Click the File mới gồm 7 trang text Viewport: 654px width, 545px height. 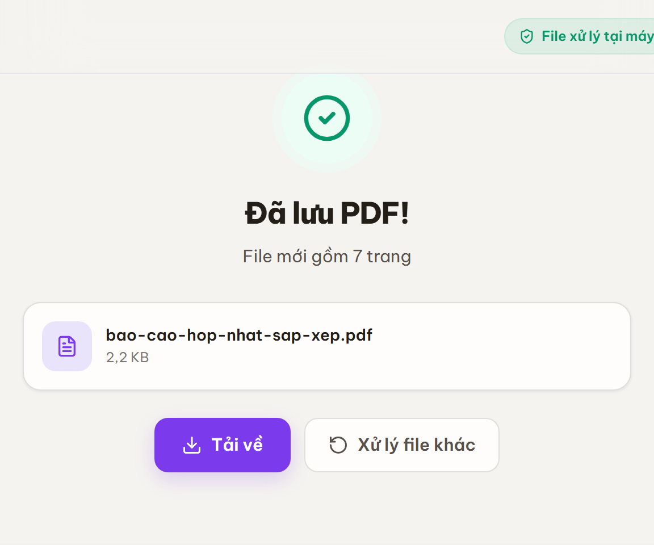327,257
